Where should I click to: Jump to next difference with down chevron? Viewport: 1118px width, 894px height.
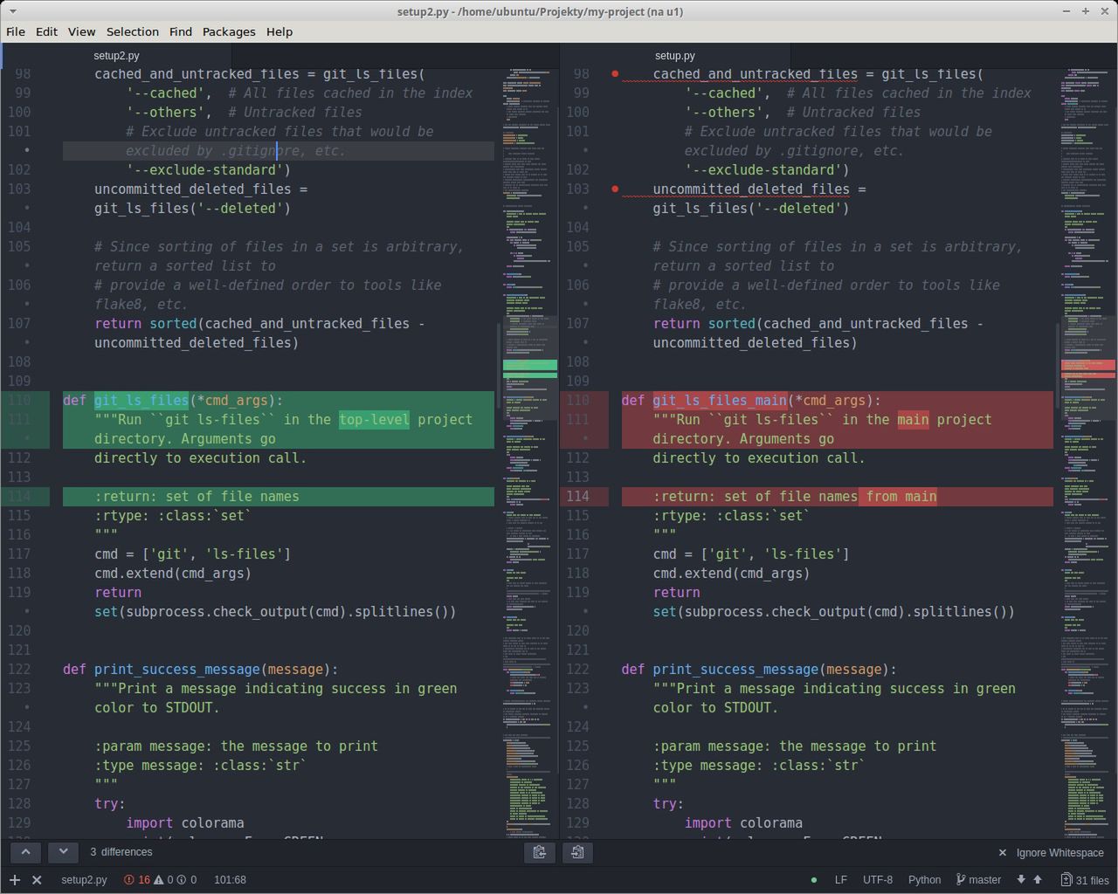point(63,852)
